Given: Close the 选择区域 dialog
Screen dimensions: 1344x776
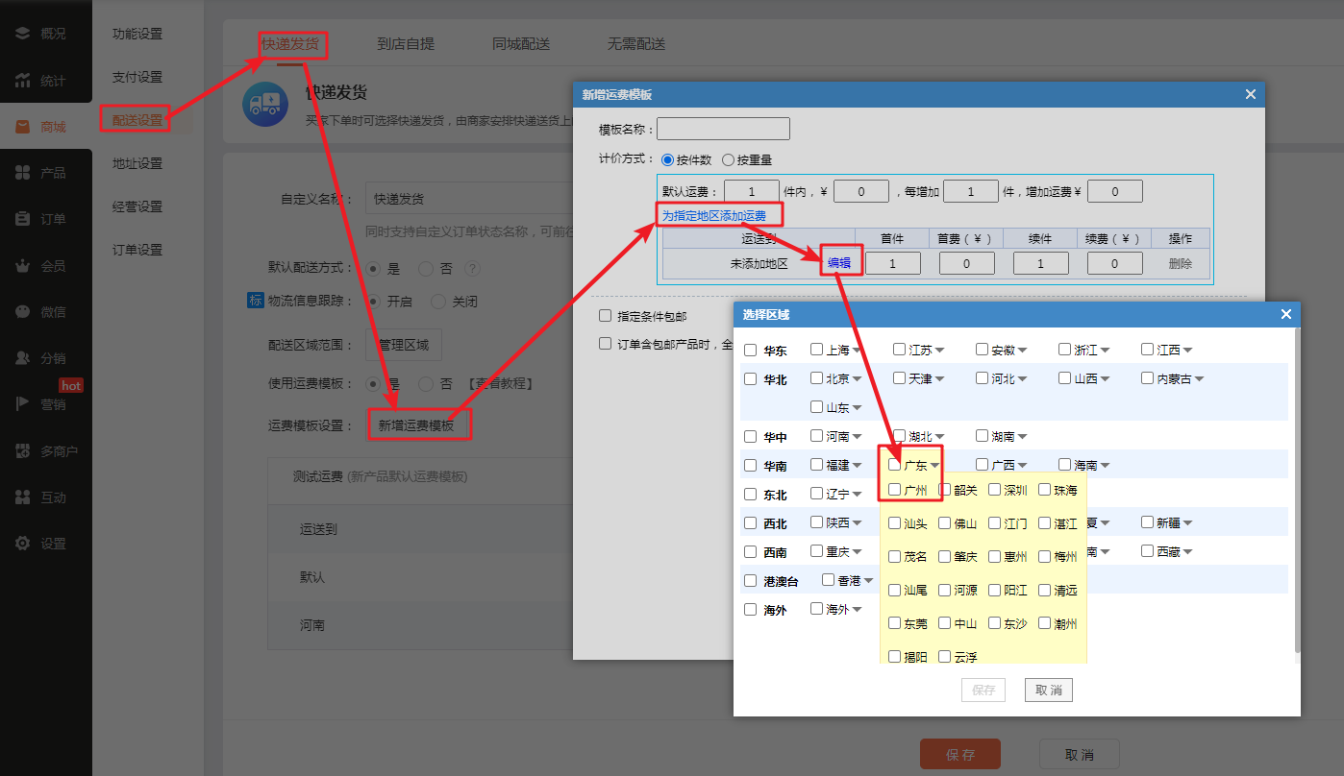Looking at the screenshot, I should point(1286,314).
